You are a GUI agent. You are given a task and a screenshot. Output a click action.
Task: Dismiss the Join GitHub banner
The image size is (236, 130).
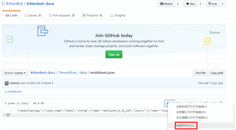coord(215,32)
